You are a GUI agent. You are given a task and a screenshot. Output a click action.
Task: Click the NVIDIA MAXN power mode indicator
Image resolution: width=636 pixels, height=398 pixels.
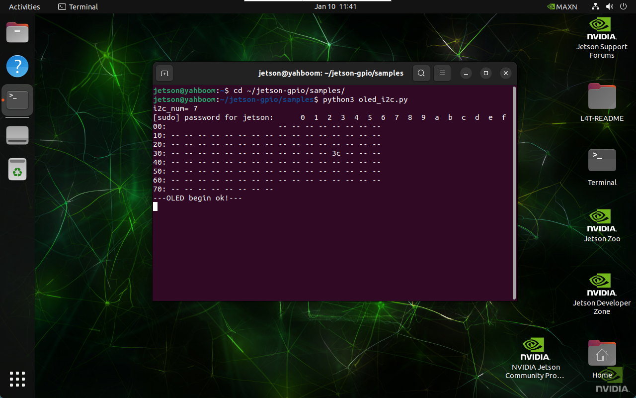point(561,7)
